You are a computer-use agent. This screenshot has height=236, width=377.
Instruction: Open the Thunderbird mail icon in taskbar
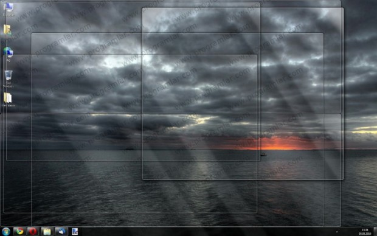click(x=61, y=231)
